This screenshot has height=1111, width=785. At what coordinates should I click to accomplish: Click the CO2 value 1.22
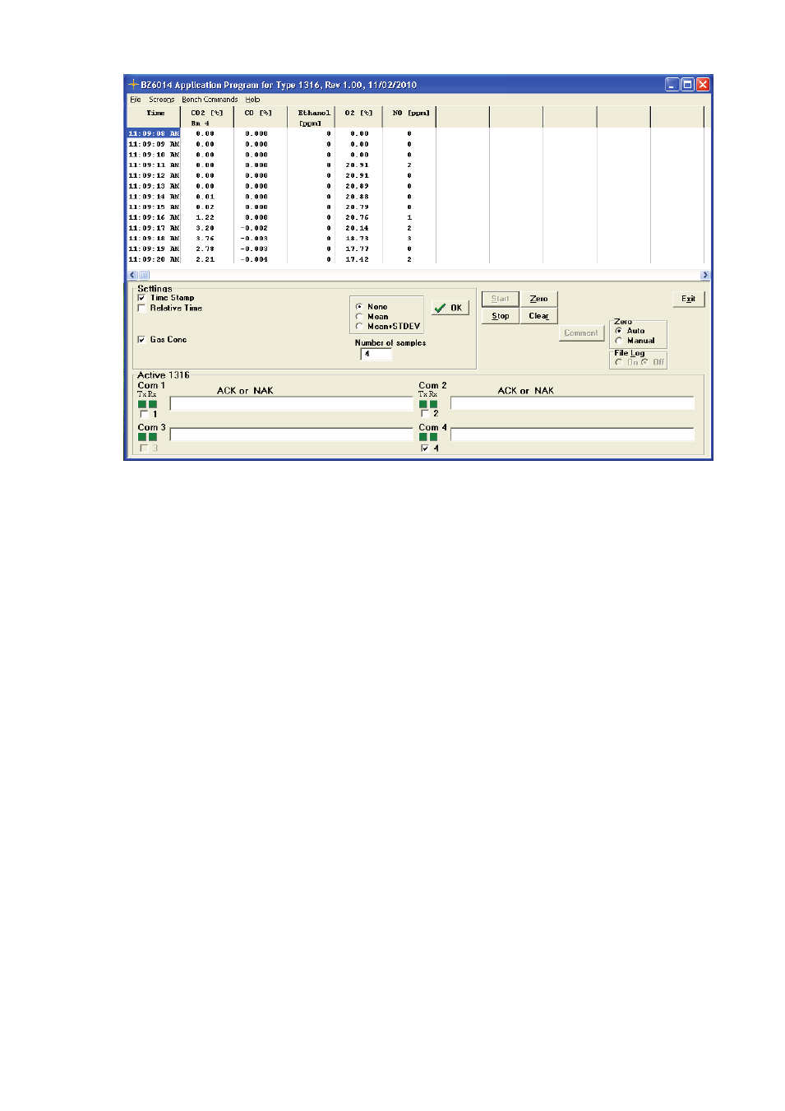pos(205,217)
